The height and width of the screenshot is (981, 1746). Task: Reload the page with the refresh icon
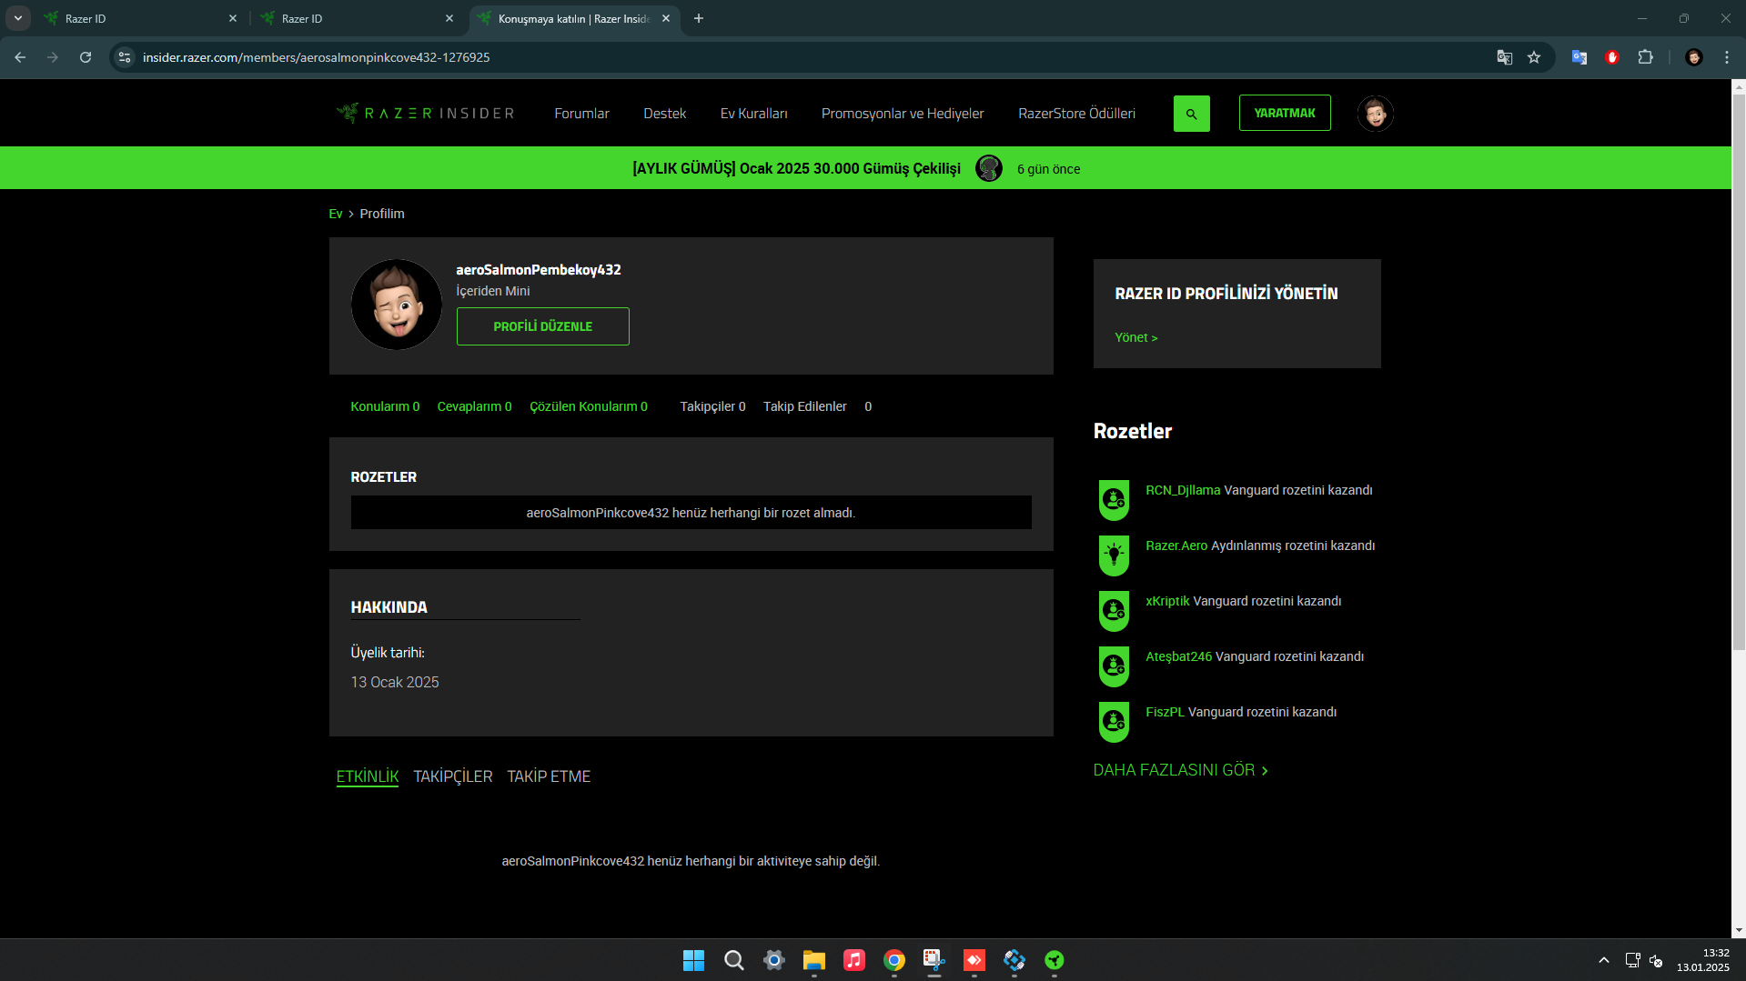[86, 57]
